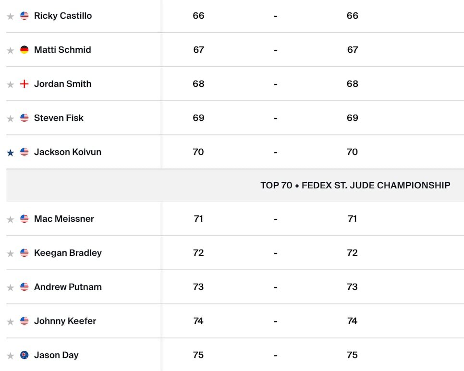Open Jason Day's profile link
The width and height of the screenshot is (464, 371).
pos(56,355)
